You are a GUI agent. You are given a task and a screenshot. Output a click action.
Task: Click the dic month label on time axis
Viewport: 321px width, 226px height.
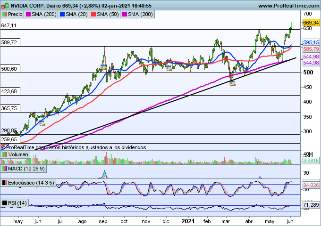tap(166, 221)
